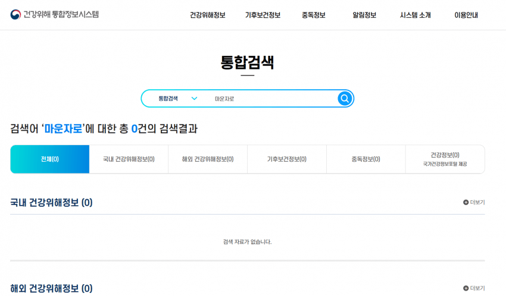The width and height of the screenshot is (506, 296).
Task: Switch to 중독정보(0) tab
Action: (366, 159)
